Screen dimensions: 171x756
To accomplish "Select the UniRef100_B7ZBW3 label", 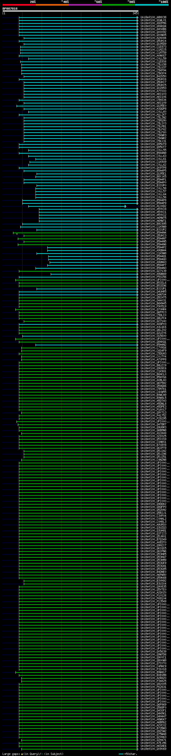I will [x=153, y=728].
